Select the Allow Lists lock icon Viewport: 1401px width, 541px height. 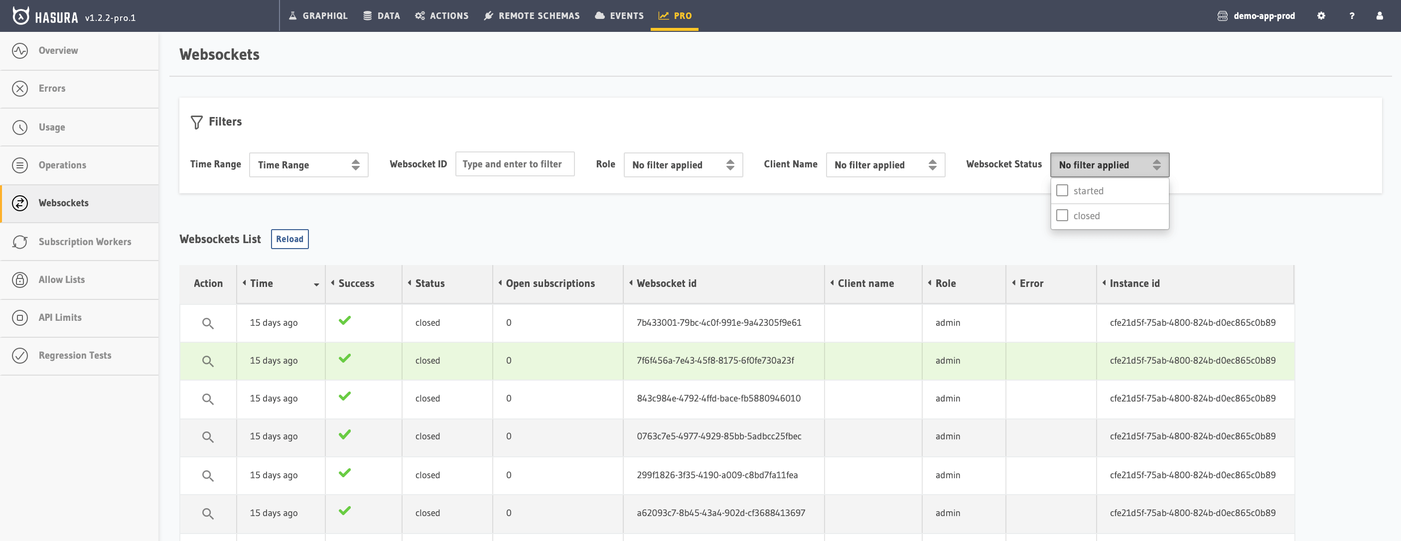pyautogui.click(x=20, y=279)
